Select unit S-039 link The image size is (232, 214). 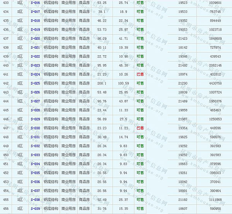[x=35, y=209]
